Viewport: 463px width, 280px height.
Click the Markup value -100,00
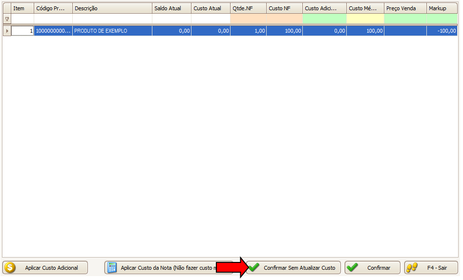(x=442, y=31)
